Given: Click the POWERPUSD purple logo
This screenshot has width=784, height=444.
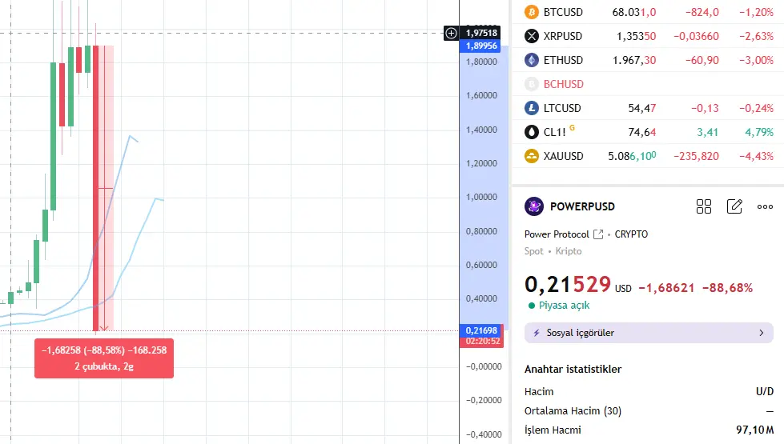Looking at the screenshot, I should tap(534, 206).
